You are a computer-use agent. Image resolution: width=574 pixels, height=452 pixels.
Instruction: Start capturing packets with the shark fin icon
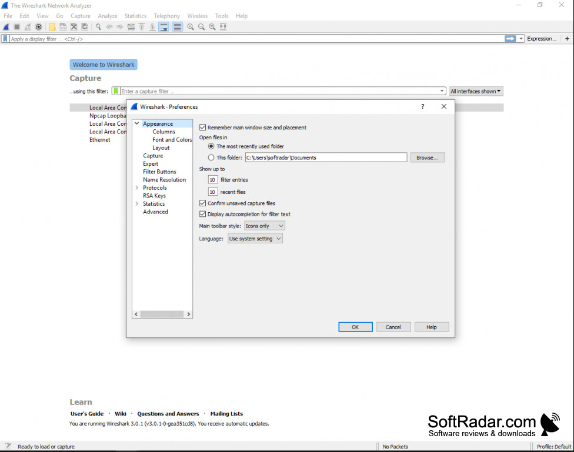point(6,26)
